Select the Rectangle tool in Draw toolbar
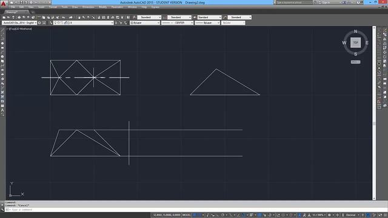Screen dimensions: 388x218 click(2, 48)
